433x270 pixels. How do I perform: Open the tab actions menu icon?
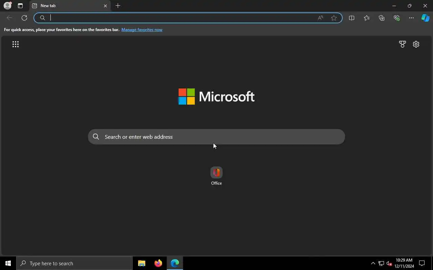point(20,6)
